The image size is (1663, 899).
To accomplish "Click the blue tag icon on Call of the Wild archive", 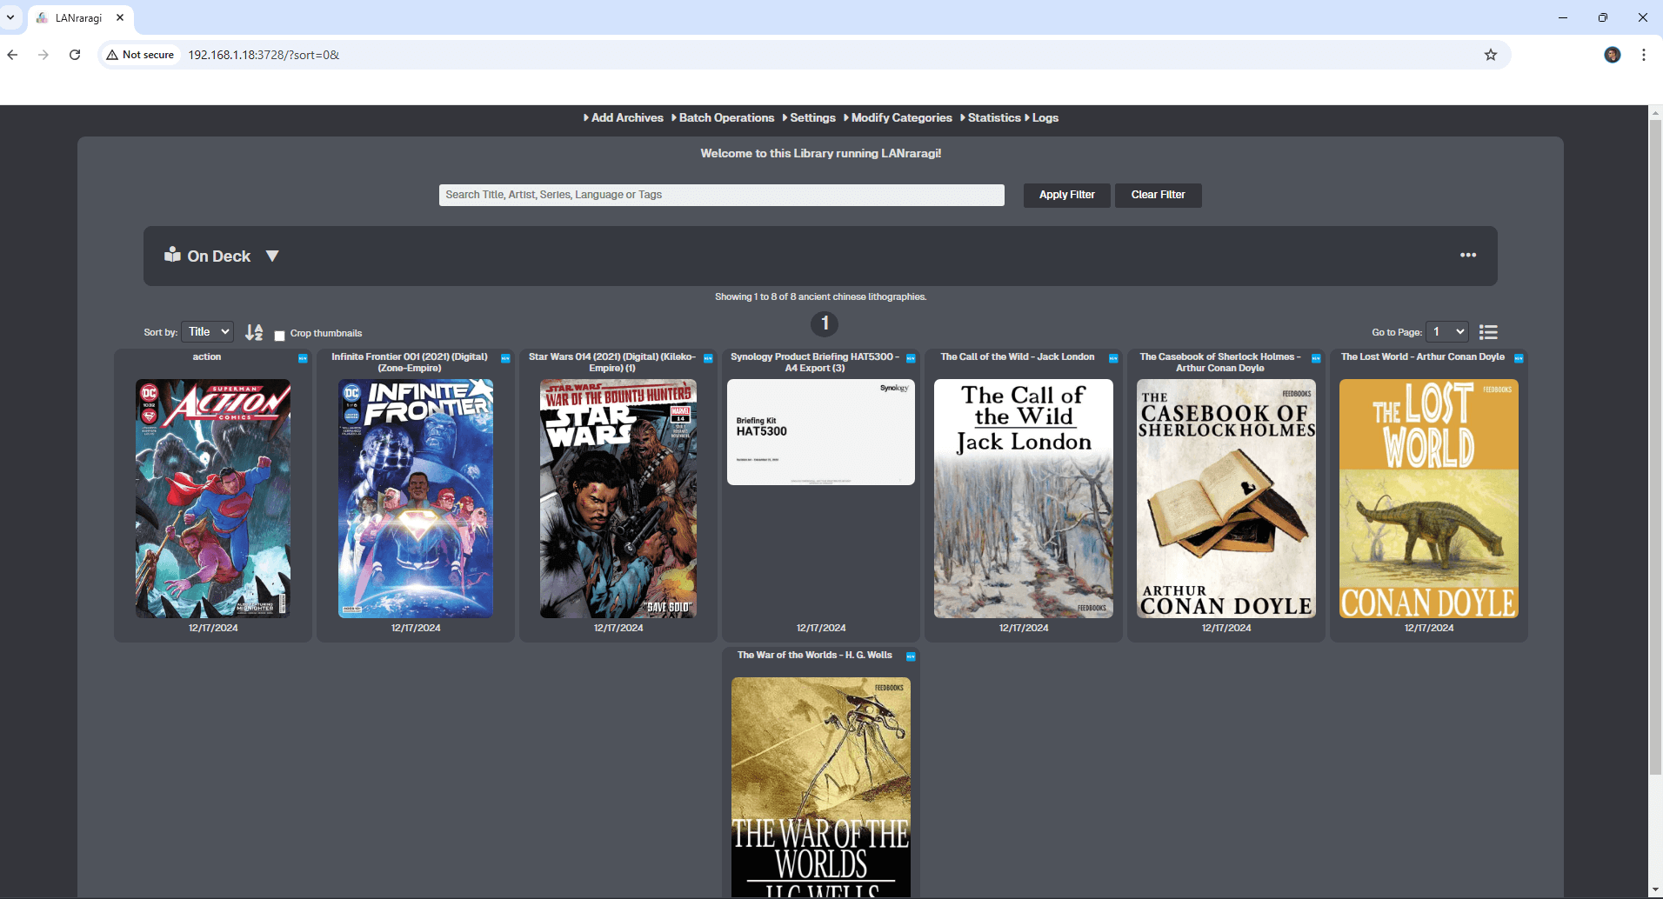I will [1113, 358].
